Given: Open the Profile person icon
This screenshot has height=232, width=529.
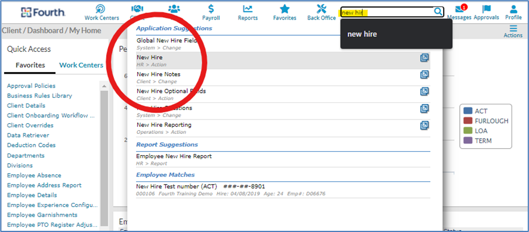Looking at the screenshot, I should [513, 9].
